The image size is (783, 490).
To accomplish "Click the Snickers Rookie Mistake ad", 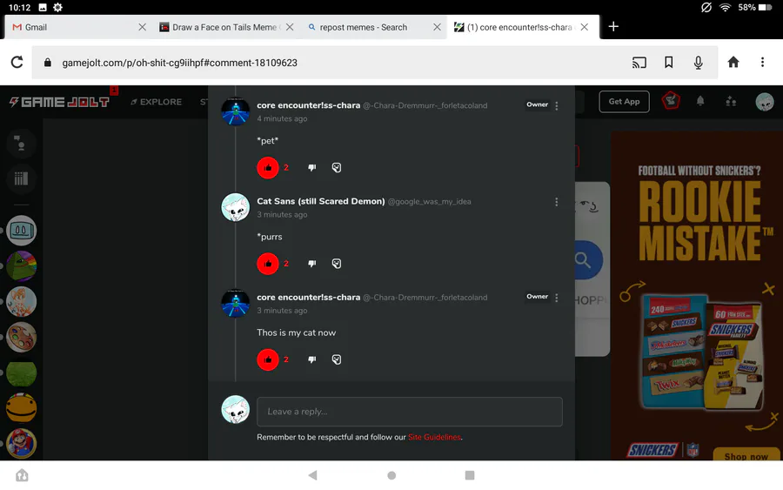I will (697, 296).
